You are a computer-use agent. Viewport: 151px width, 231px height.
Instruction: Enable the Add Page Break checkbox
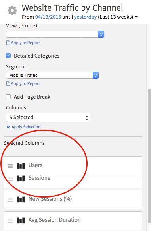pyautogui.click(x=8, y=97)
